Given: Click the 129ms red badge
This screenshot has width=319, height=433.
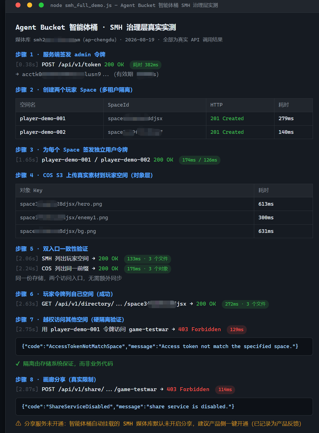Looking at the screenshot, I should [237, 330].
